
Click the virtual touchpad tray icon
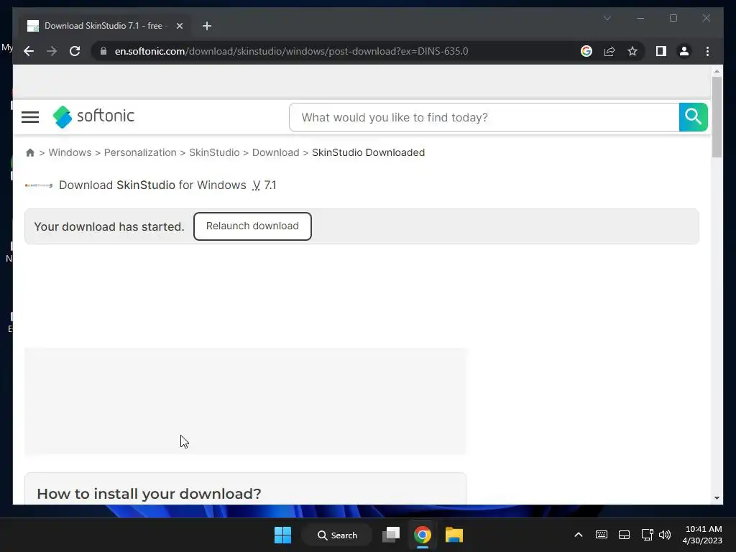click(x=624, y=535)
